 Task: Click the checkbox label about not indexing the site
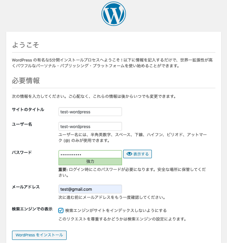(116, 210)
